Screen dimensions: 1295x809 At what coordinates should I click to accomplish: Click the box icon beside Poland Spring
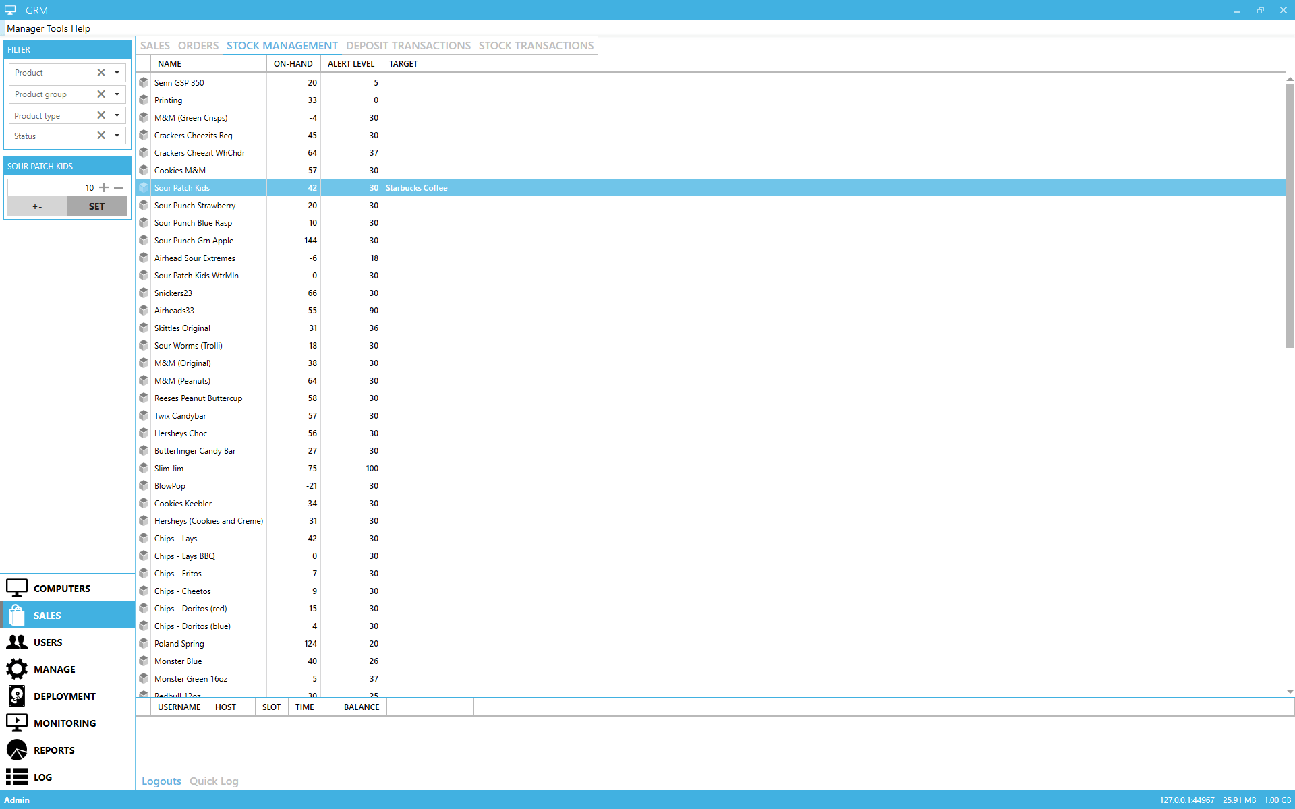(144, 643)
